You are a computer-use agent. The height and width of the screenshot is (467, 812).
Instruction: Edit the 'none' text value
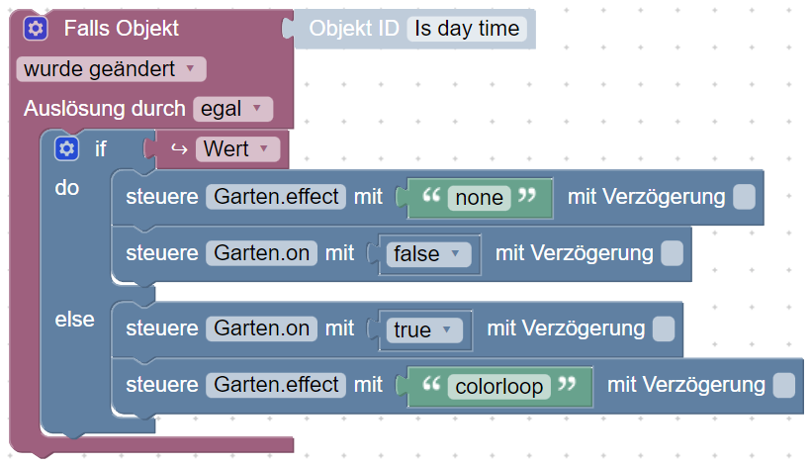tap(480, 198)
